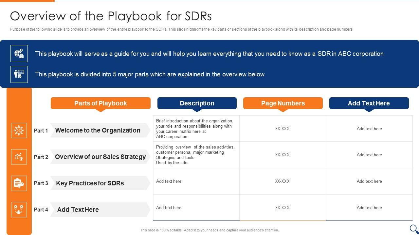Click the globe and building icon
The width and height of the screenshot is (419, 235).
click(19, 54)
